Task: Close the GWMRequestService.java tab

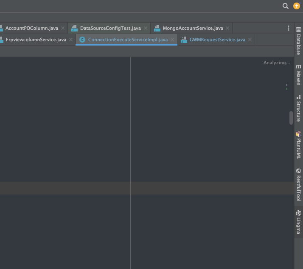Action: tap(250, 40)
